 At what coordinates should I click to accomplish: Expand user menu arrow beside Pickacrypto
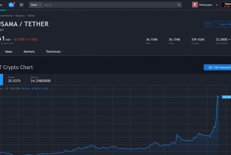pos(216,5)
